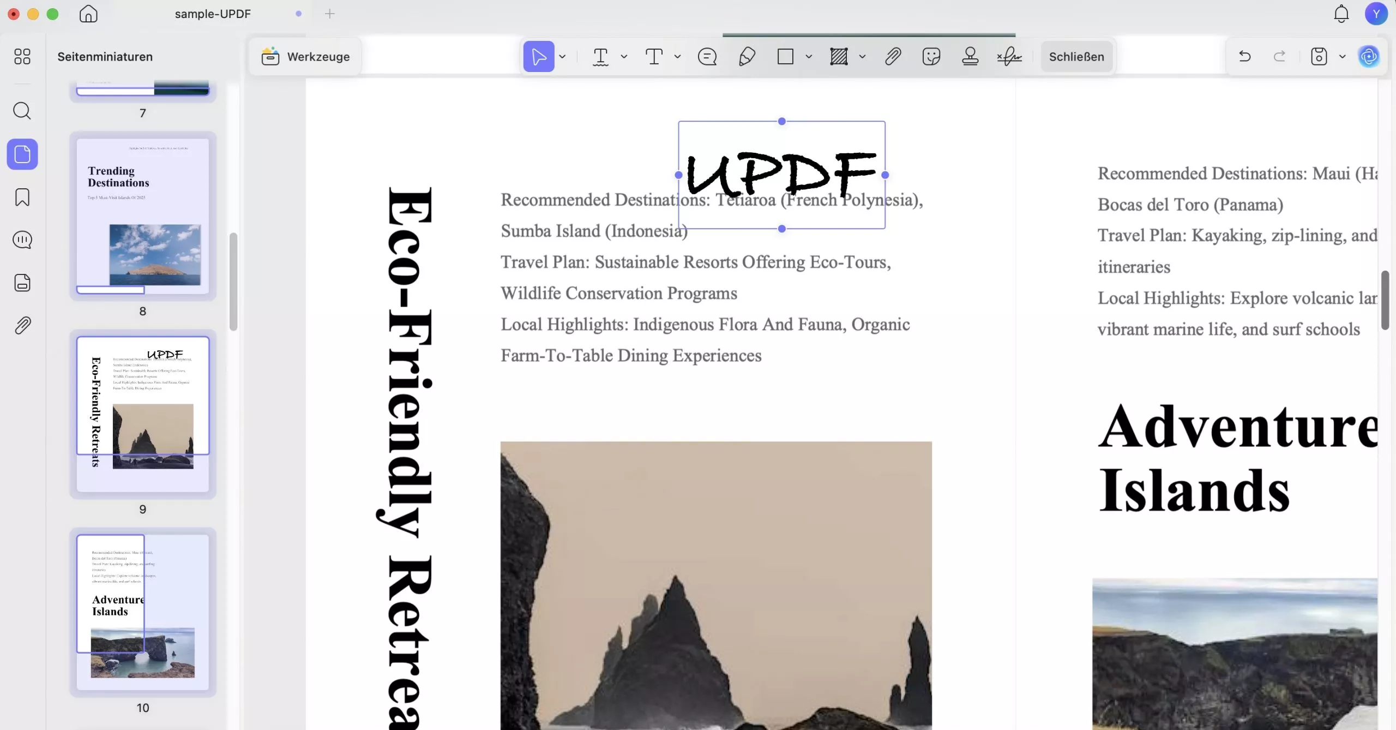Expand the area highlight dropdown arrow
This screenshot has height=730, width=1396.
tap(862, 57)
